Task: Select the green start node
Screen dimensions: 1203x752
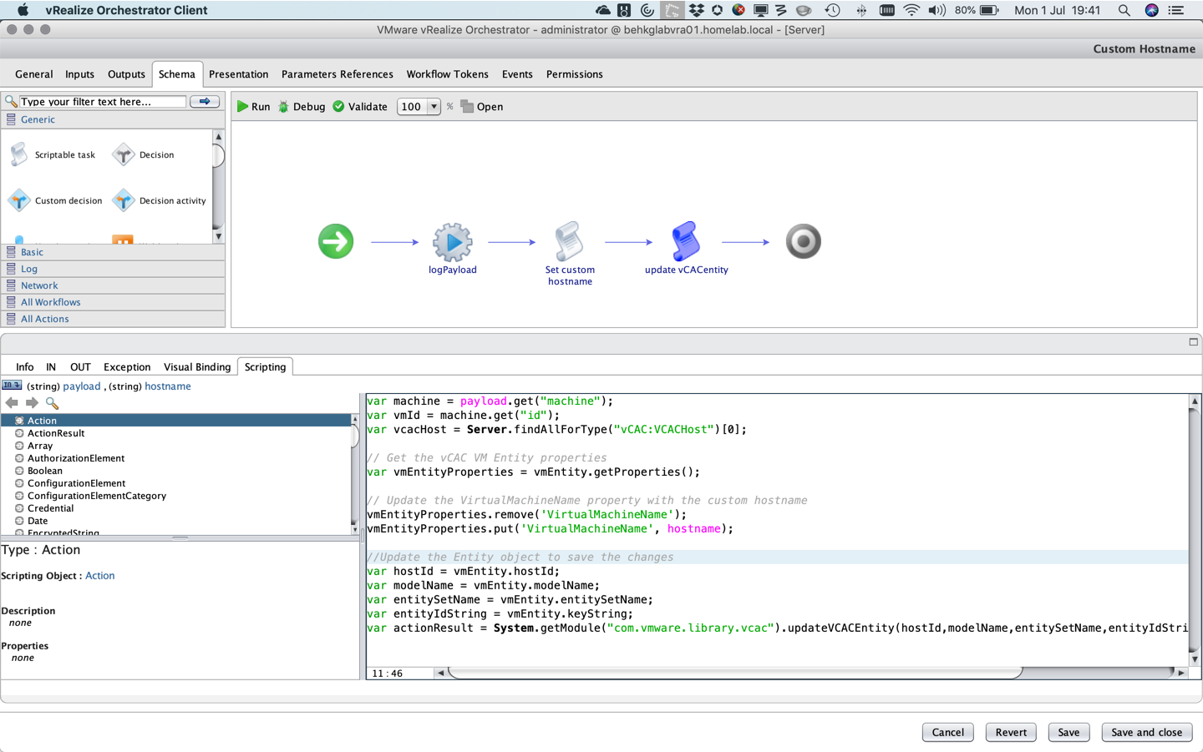Action: (x=336, y=241)
